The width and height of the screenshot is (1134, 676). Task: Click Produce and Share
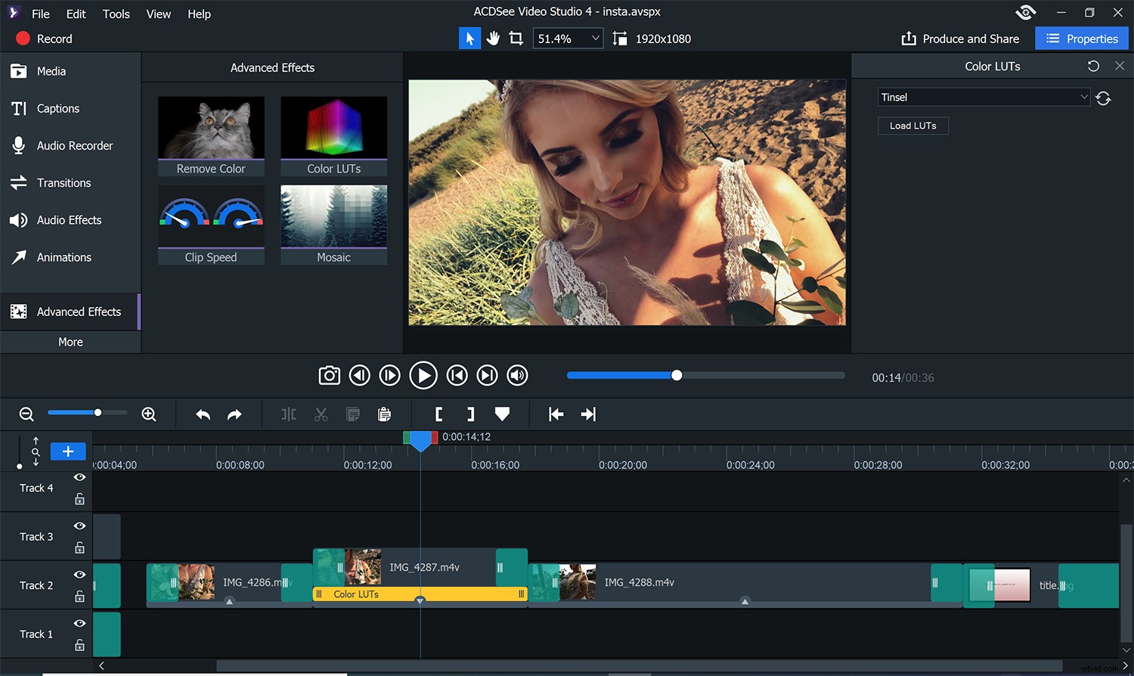[x=960, y=38]
